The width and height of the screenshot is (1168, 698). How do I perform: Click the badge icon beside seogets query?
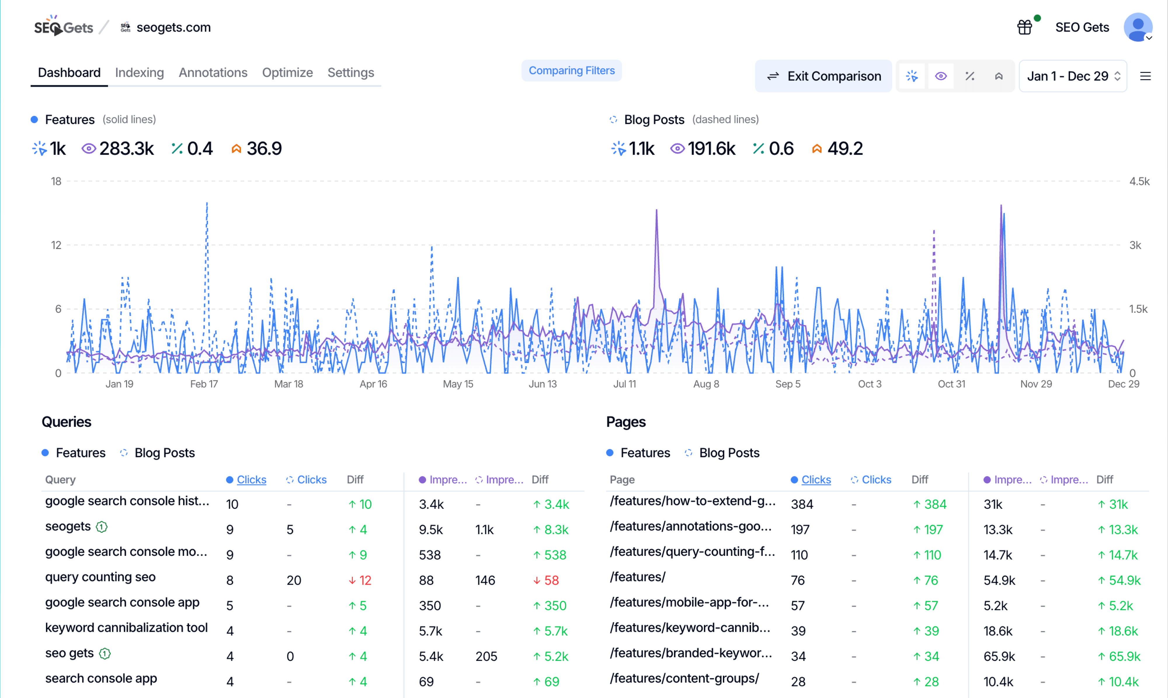tap(102, 526)
